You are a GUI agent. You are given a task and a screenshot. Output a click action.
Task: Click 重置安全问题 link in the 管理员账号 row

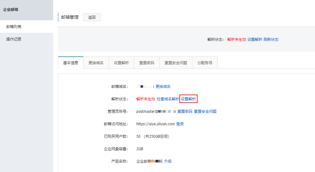205,112
